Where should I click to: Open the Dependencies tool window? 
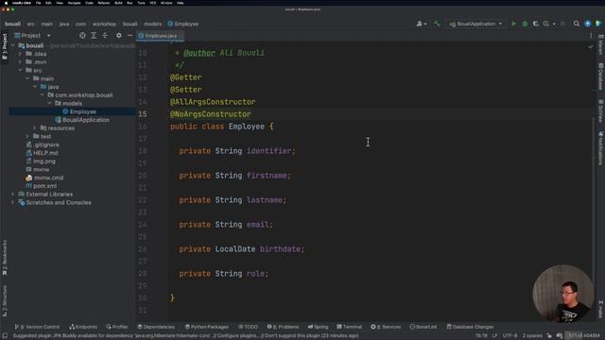pos(156,327)
